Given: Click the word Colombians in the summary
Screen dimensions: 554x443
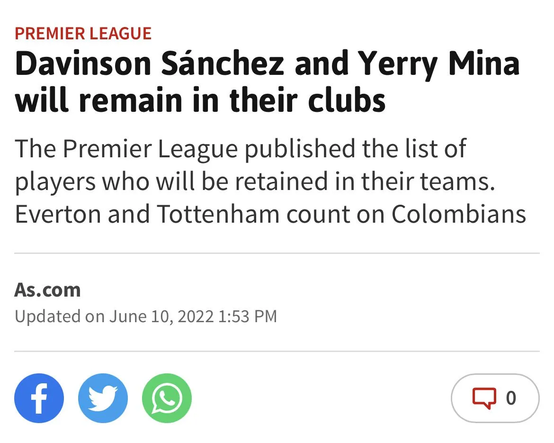Looking at the screenshot, I should 458,214.
